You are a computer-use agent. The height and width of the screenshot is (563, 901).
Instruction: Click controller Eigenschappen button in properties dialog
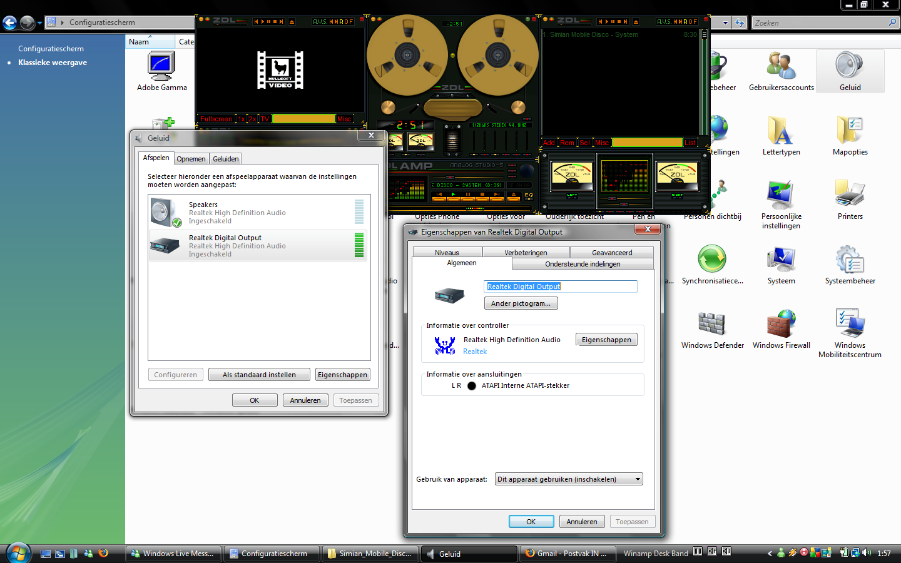(606, 340)
